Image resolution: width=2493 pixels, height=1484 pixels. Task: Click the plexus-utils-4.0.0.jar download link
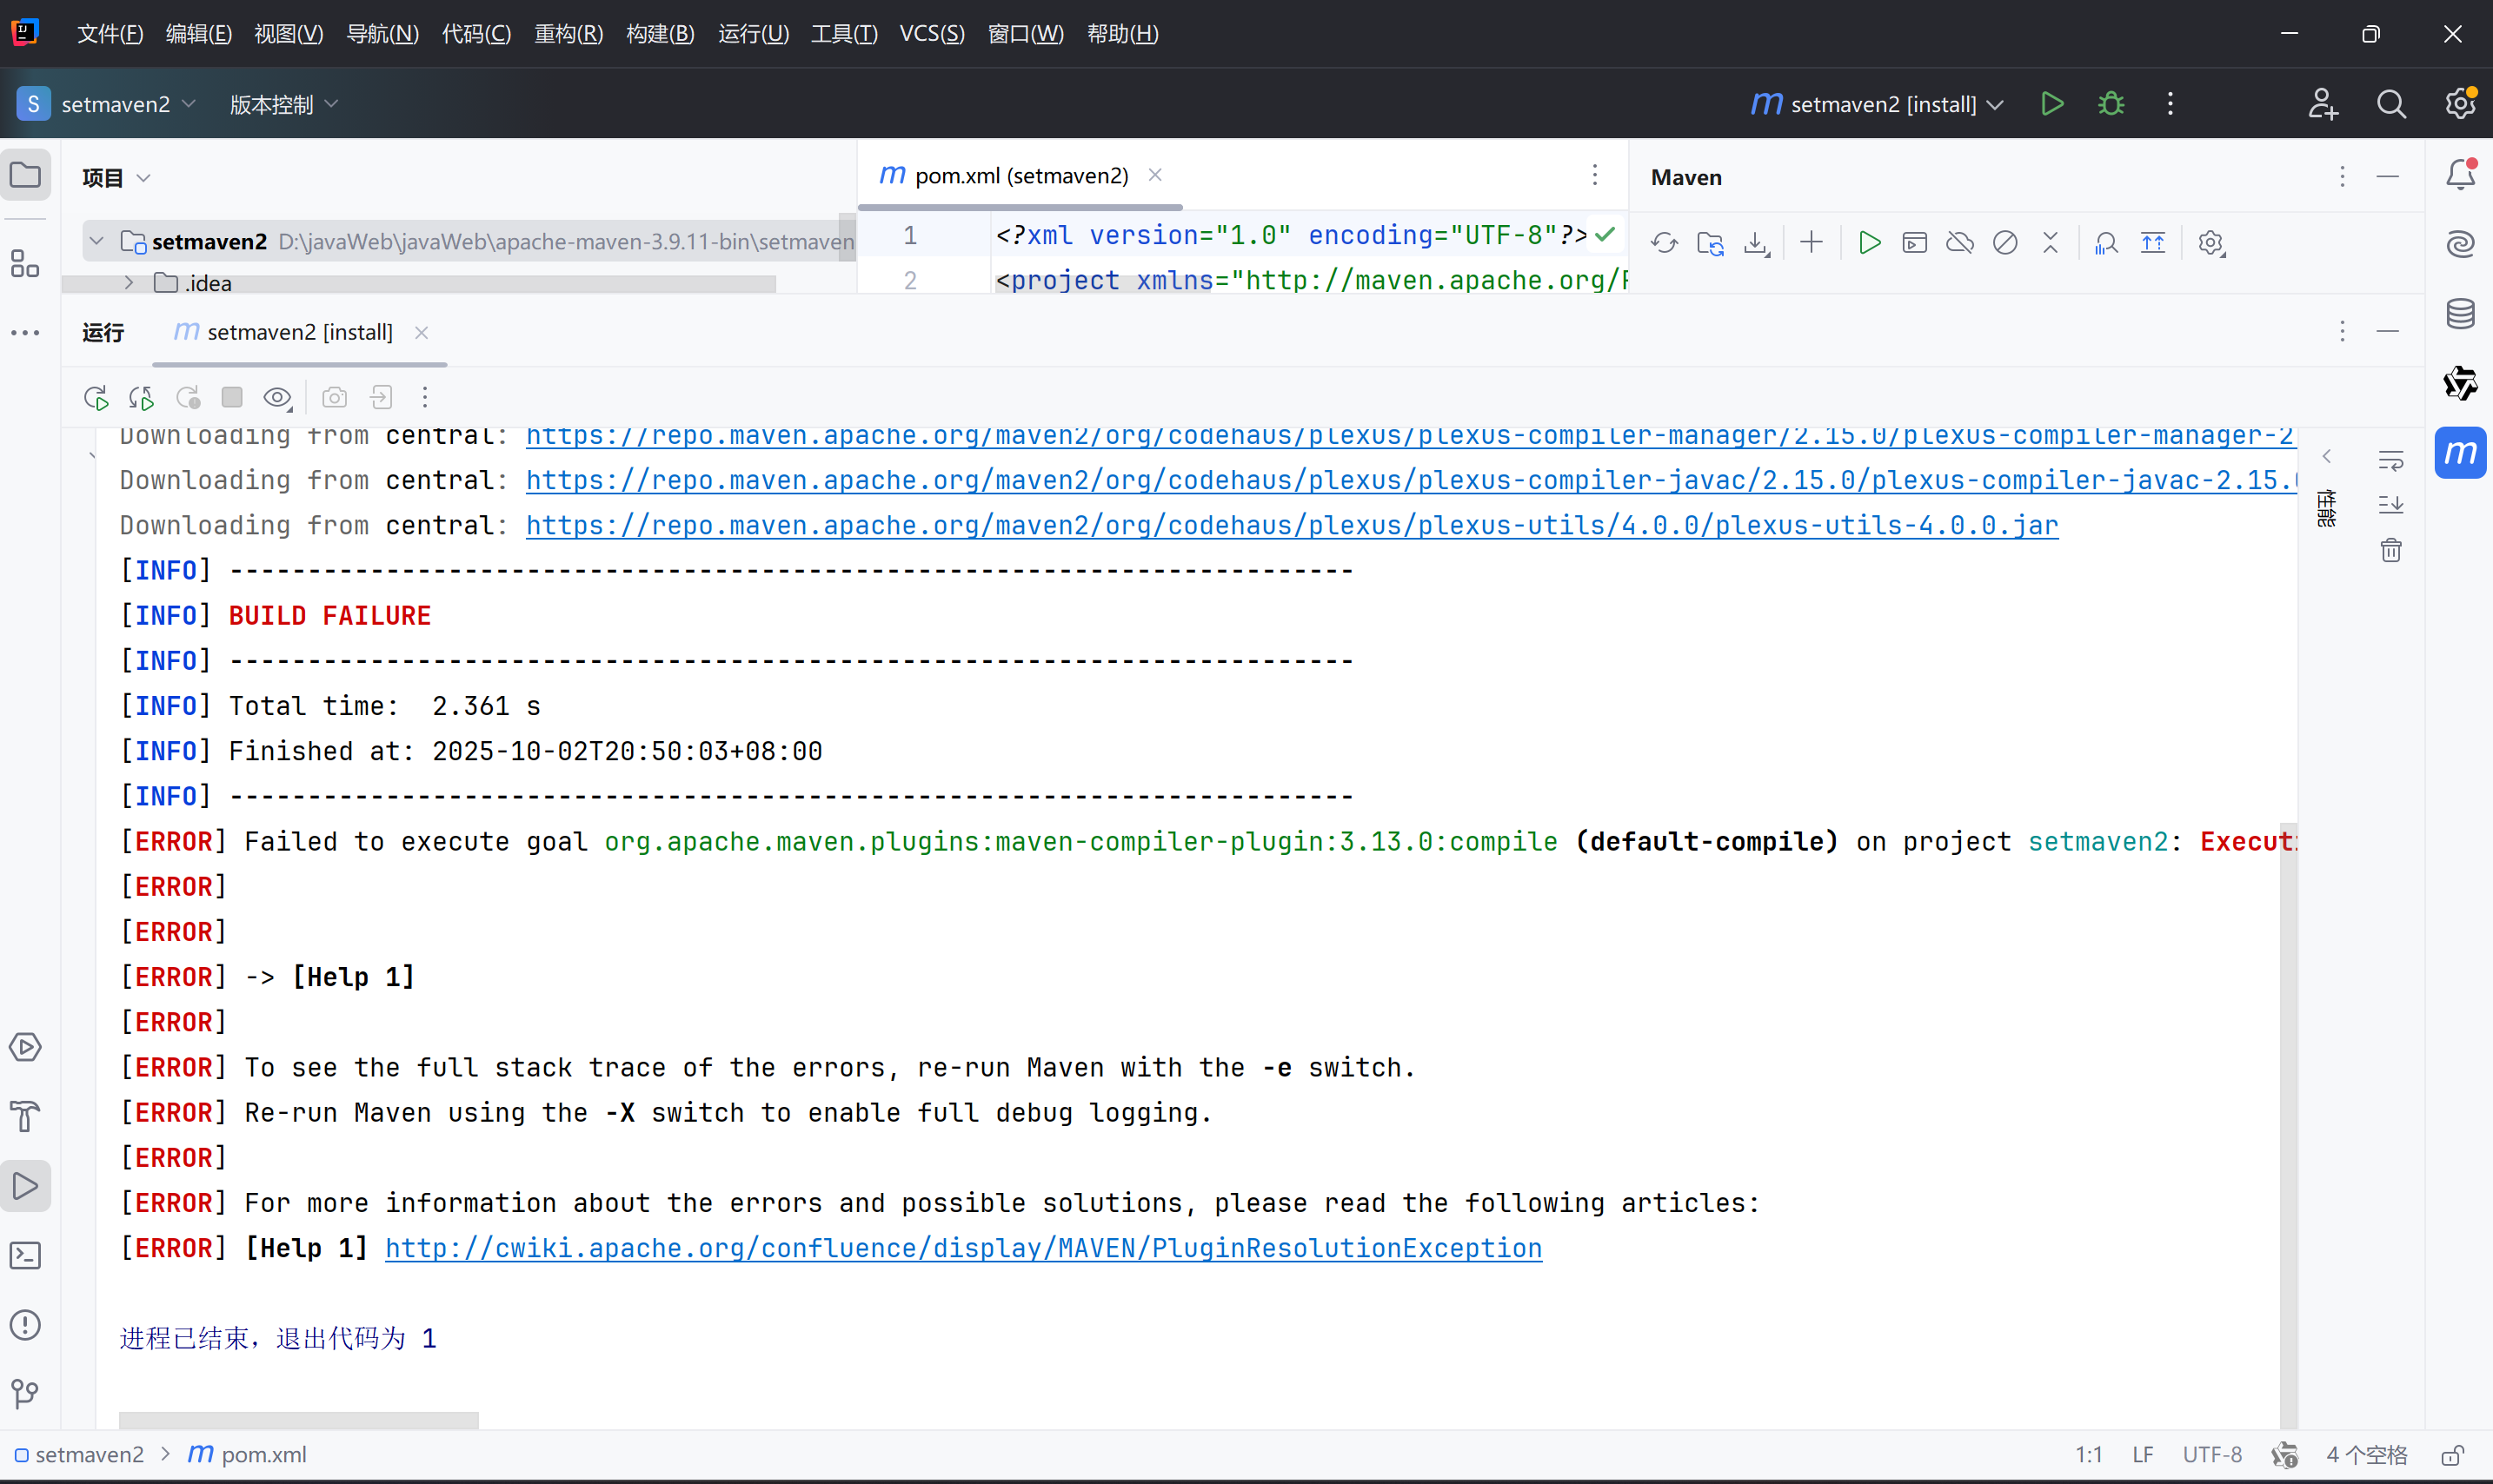tap(1292, 525)
